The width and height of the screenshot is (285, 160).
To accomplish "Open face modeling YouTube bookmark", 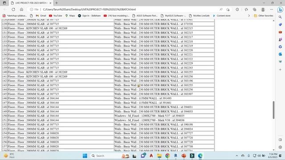I will [116, 16].
